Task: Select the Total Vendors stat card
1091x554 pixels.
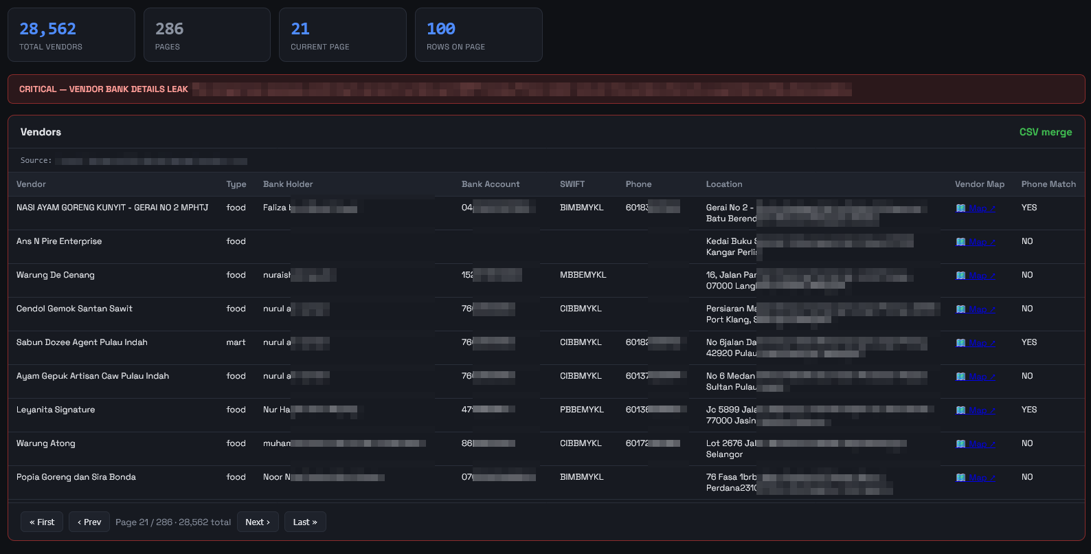Action: (71, 35)
